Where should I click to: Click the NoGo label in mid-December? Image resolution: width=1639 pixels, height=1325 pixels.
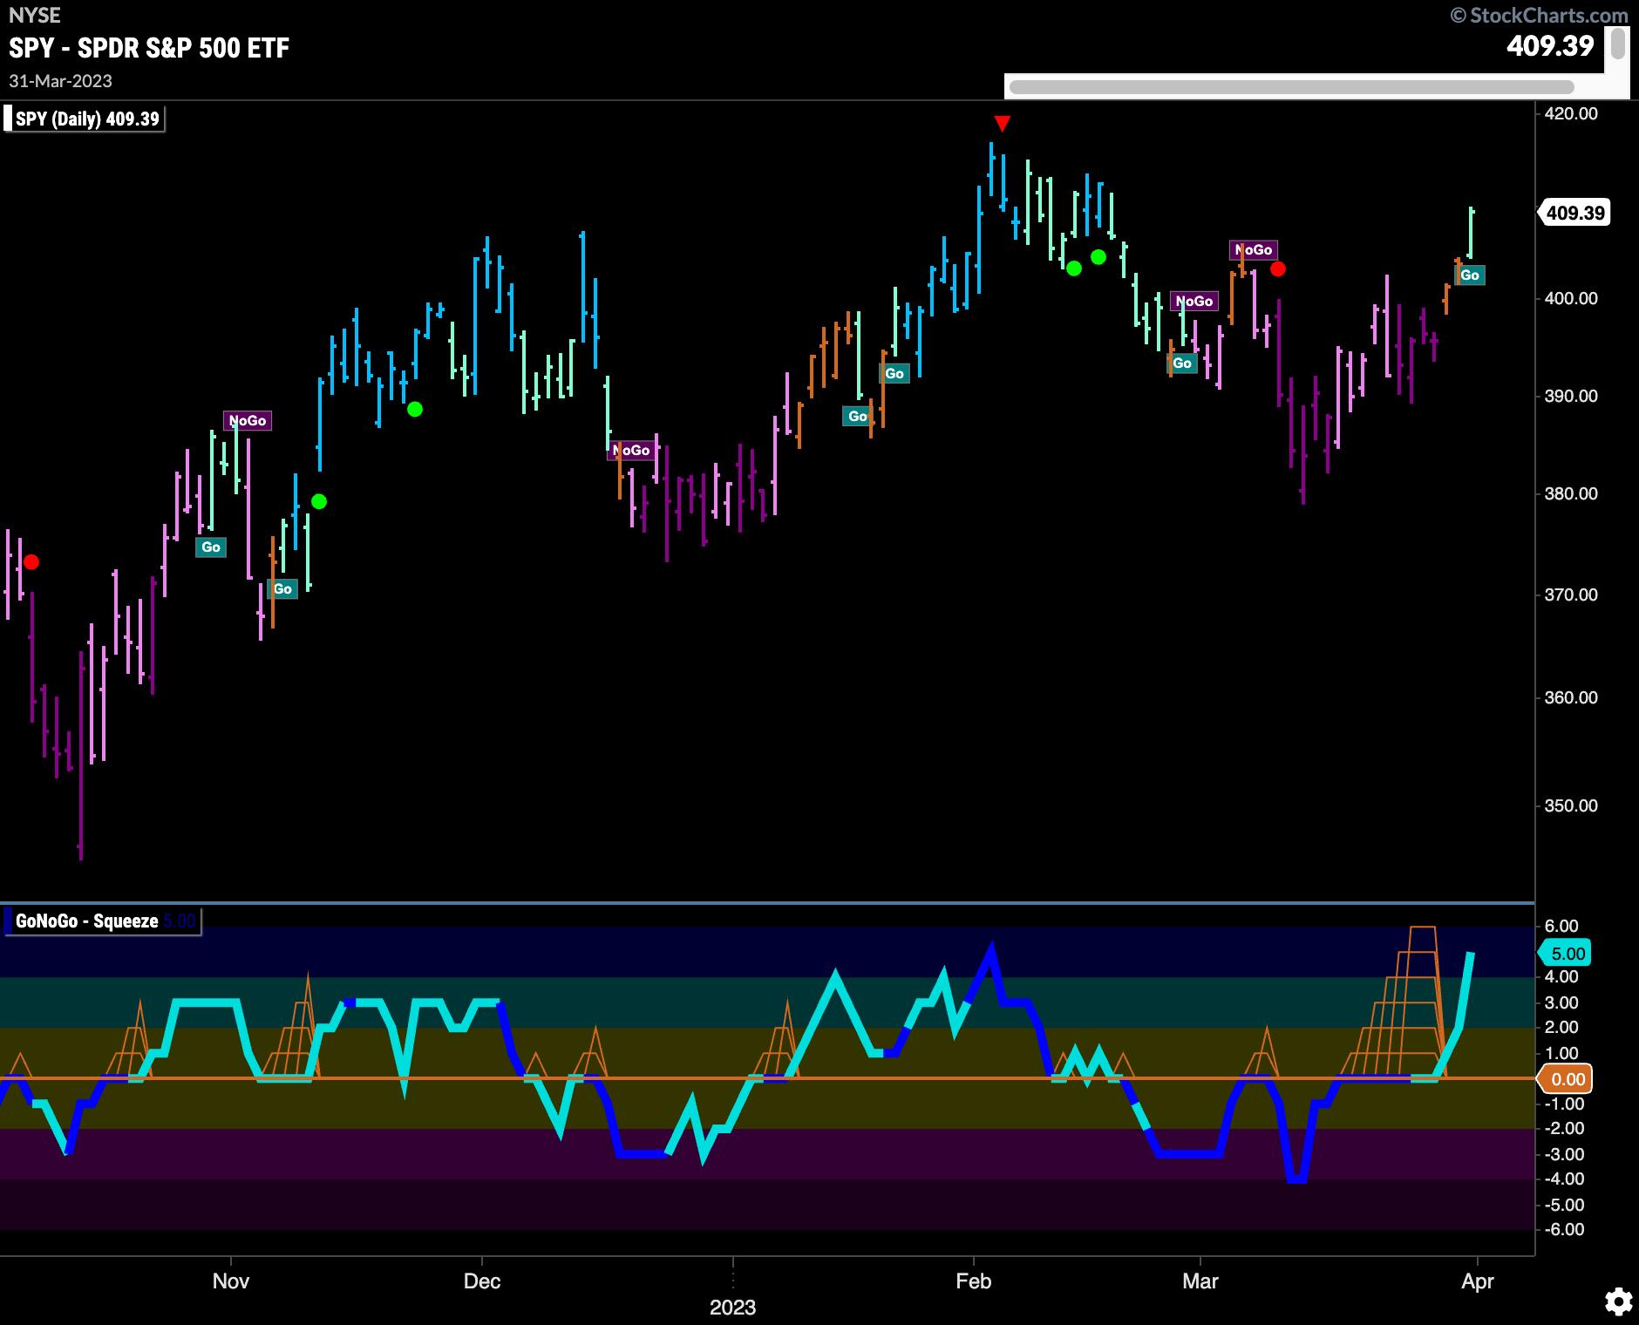tap(630, 450)
